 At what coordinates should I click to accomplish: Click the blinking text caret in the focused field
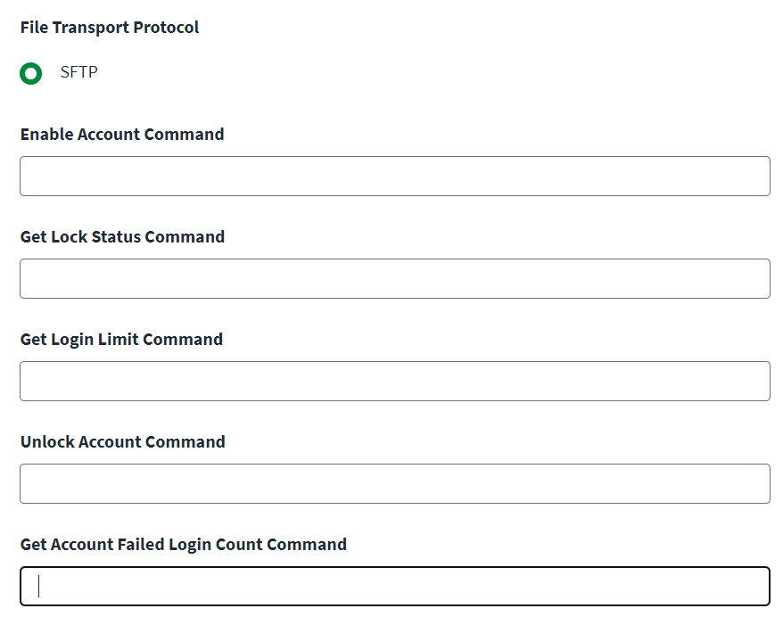[x=38, y=586]
